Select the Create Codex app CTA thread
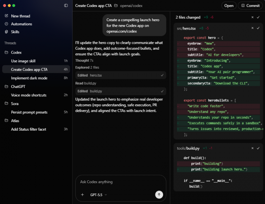265x204 pixels. coord(36,69)
